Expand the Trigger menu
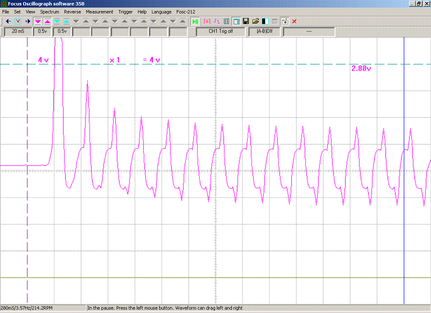 pos(125,12)
